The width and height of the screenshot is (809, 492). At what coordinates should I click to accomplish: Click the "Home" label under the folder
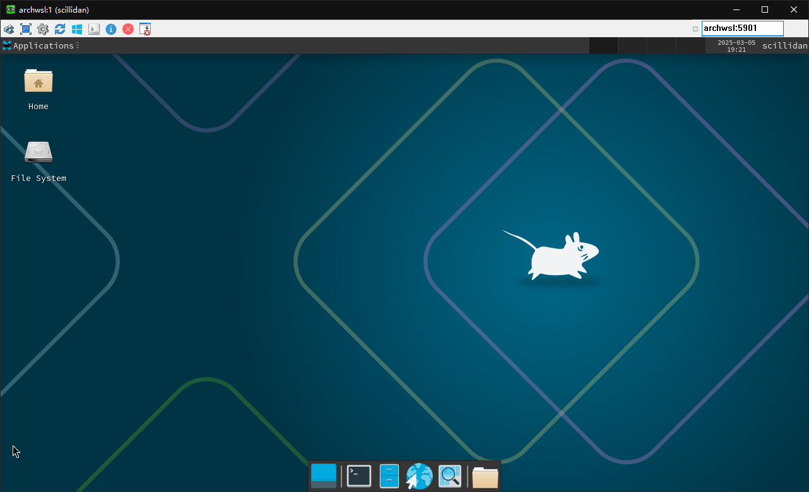[x=38, y=107]
